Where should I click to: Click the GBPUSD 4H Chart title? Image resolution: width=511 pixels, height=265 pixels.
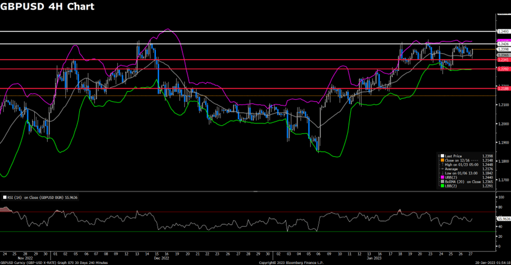[x=48, y=7]
